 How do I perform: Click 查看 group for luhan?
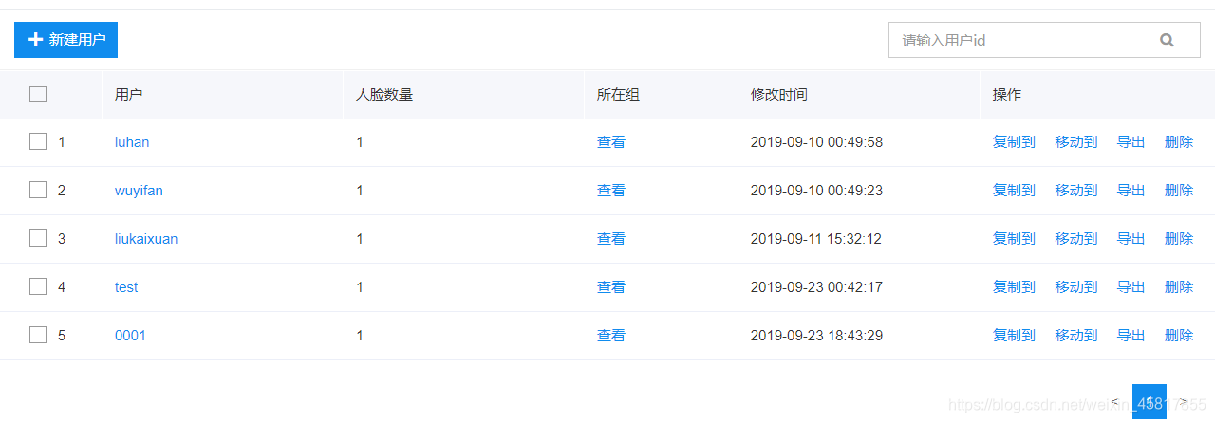point(611,142)
